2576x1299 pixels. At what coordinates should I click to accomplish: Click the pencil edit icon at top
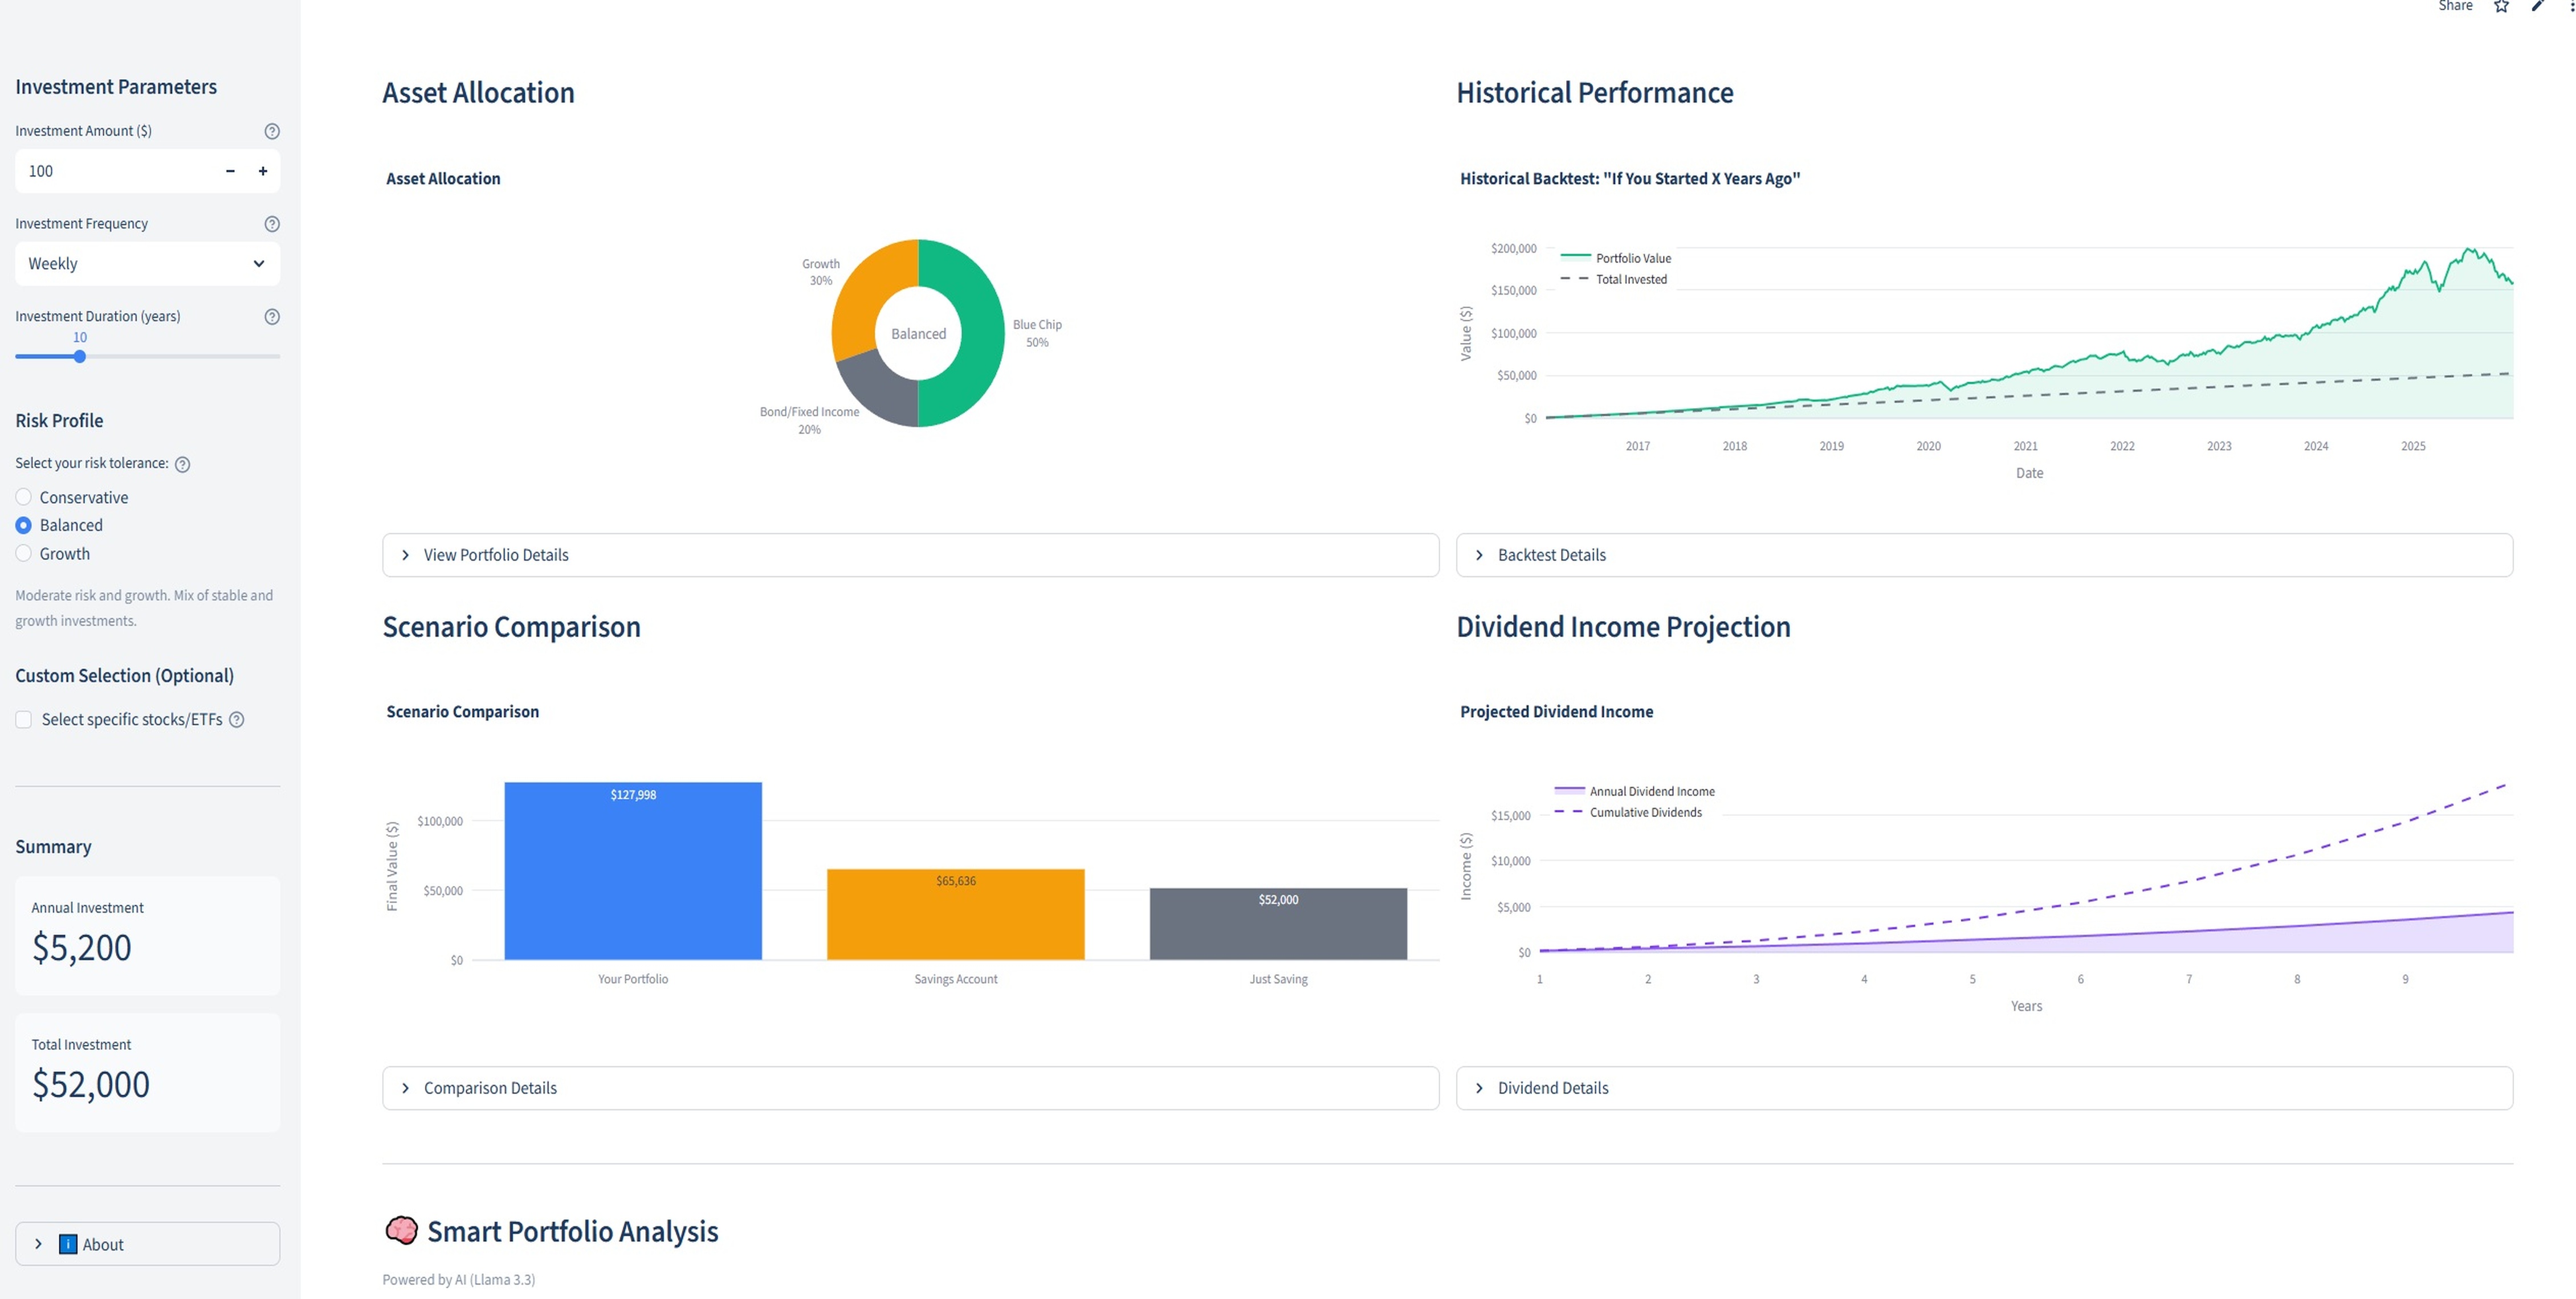pyautogui.click(x=2537, y=6)
